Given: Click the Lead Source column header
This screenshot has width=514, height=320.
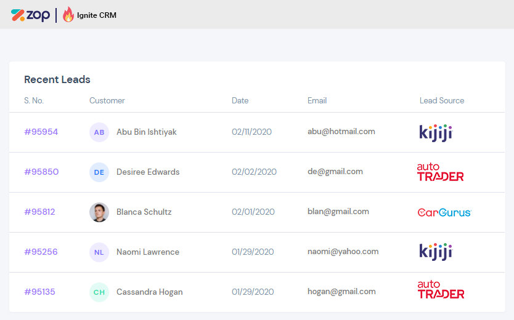Looking at the screenshot, I should pyautogui.click(x=442, y=100).
